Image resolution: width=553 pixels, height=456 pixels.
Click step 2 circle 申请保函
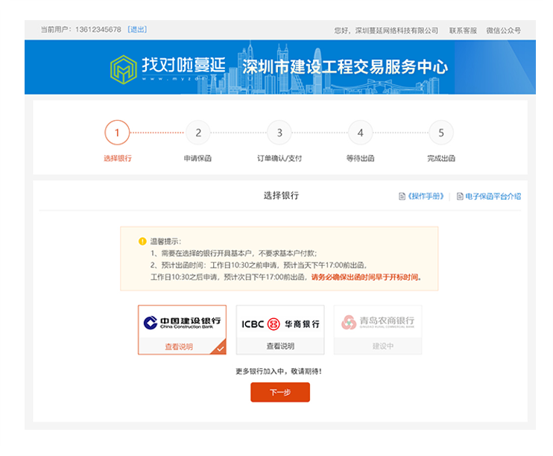tap(198, 133)
